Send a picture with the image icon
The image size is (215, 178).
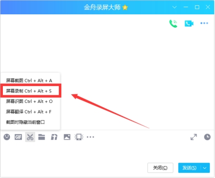(67, 137)
